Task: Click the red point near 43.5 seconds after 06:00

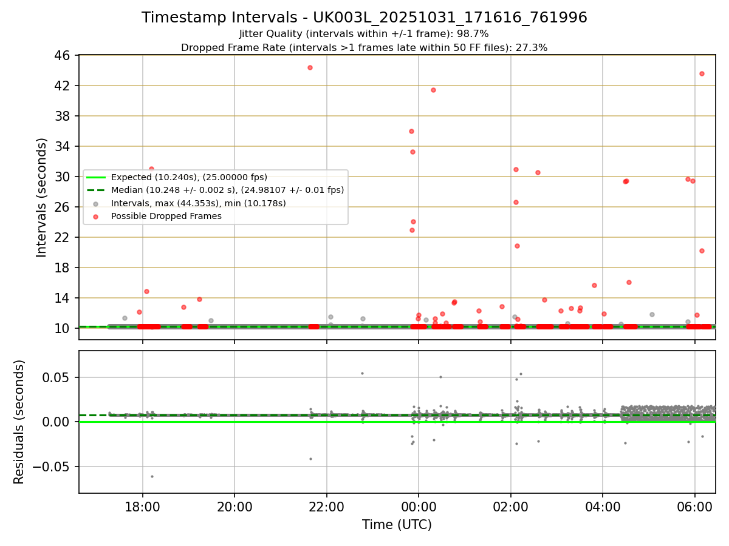Action: pyautogui.click(x=702, y=73)
